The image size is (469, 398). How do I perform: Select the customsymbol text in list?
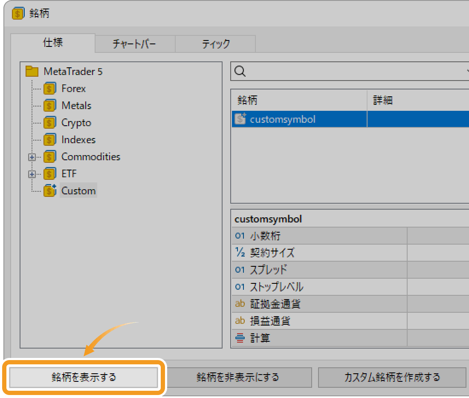(x=282, y=119)
